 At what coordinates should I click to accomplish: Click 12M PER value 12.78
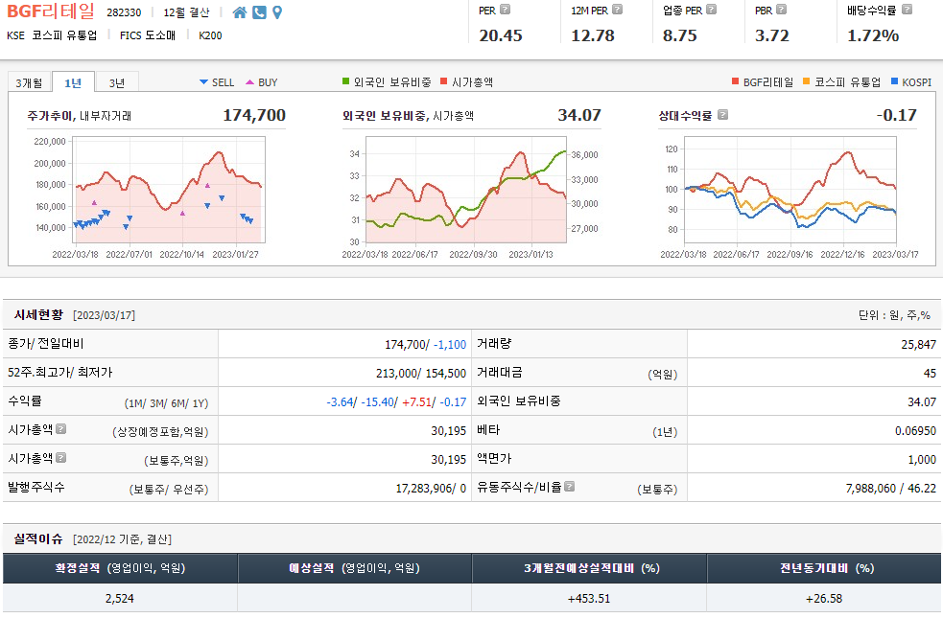point(593,35)
